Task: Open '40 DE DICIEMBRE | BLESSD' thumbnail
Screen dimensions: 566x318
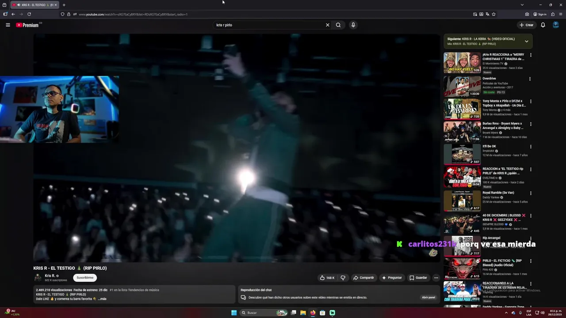Action: pyautogui.click(x=462, y=223)
